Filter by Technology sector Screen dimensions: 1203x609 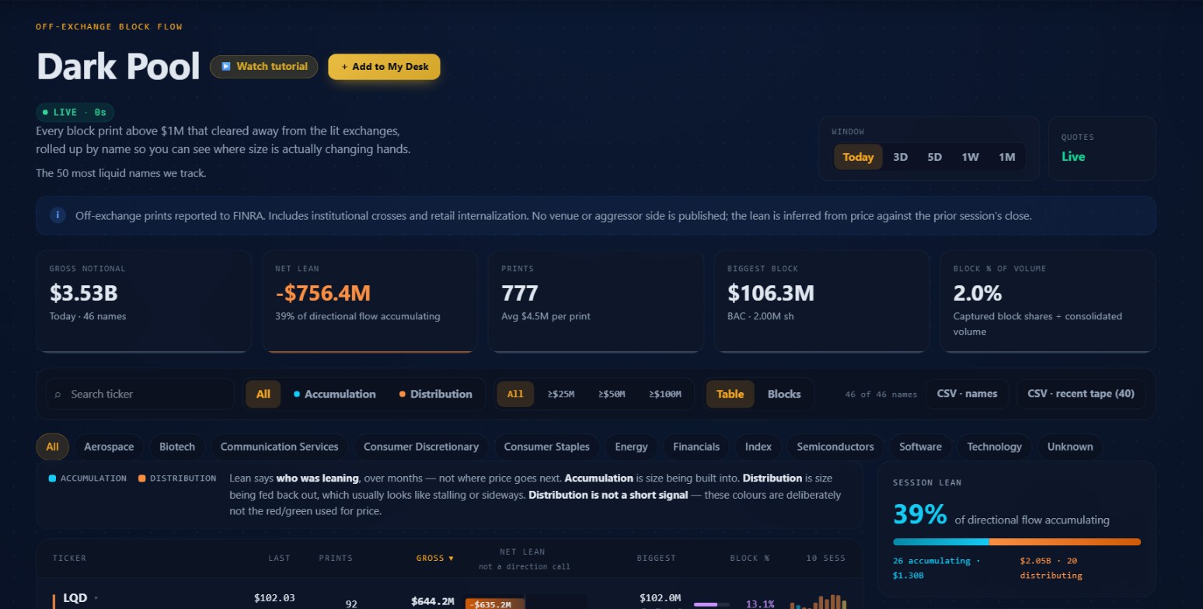tap(994, 447)
